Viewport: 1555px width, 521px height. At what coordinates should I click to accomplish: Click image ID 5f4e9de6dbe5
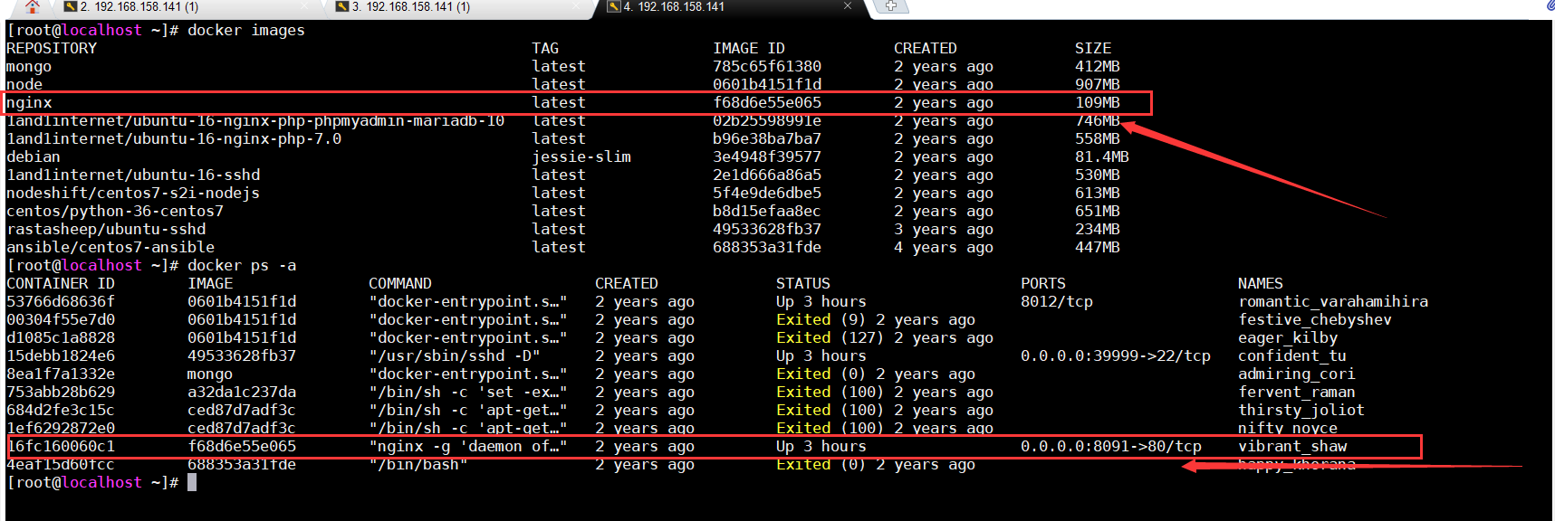[x=767, y=194]
